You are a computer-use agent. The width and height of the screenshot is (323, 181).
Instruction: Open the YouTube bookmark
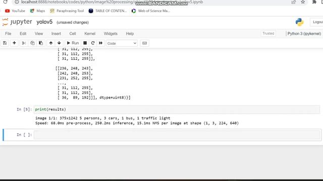pos(15,11)
